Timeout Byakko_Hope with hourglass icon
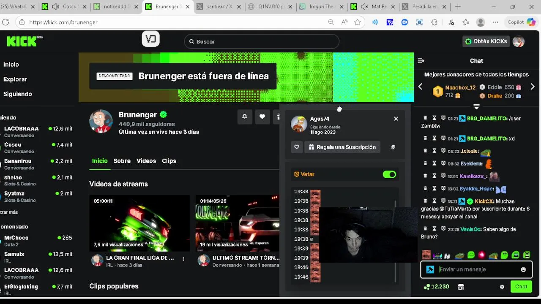Image resolution: width=541 pixels, height=304 pixels. (x=434, y=188)
